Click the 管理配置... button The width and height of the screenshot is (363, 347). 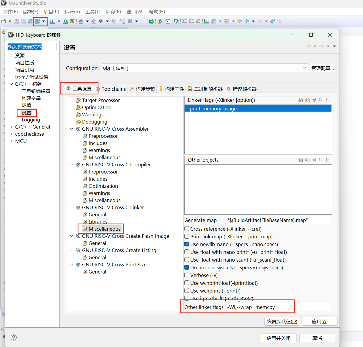(x=323, y=68)
